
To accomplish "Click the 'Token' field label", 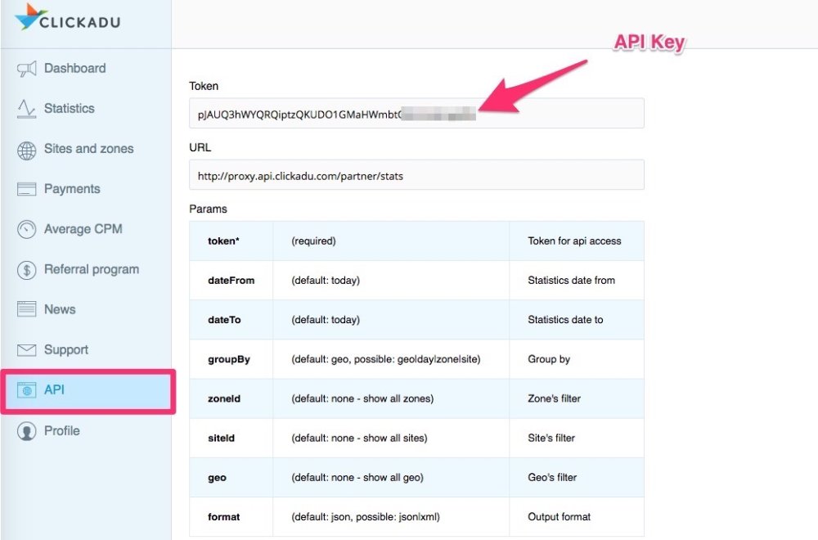I will tap(204, 86).
